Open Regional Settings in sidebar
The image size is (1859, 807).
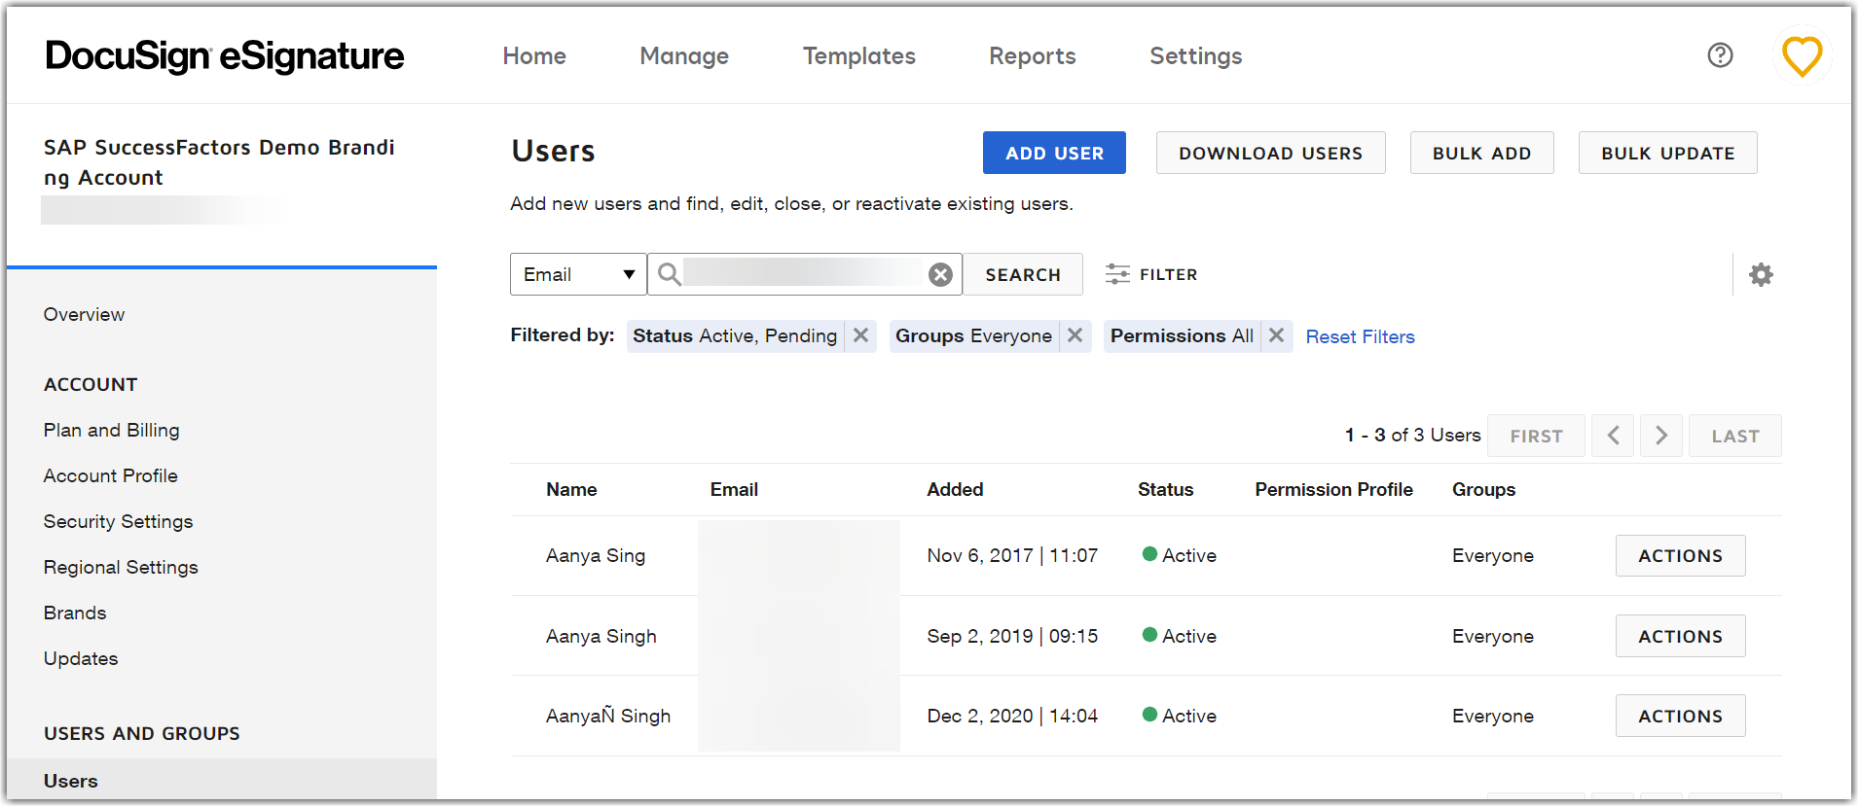(x=121, y=567)
